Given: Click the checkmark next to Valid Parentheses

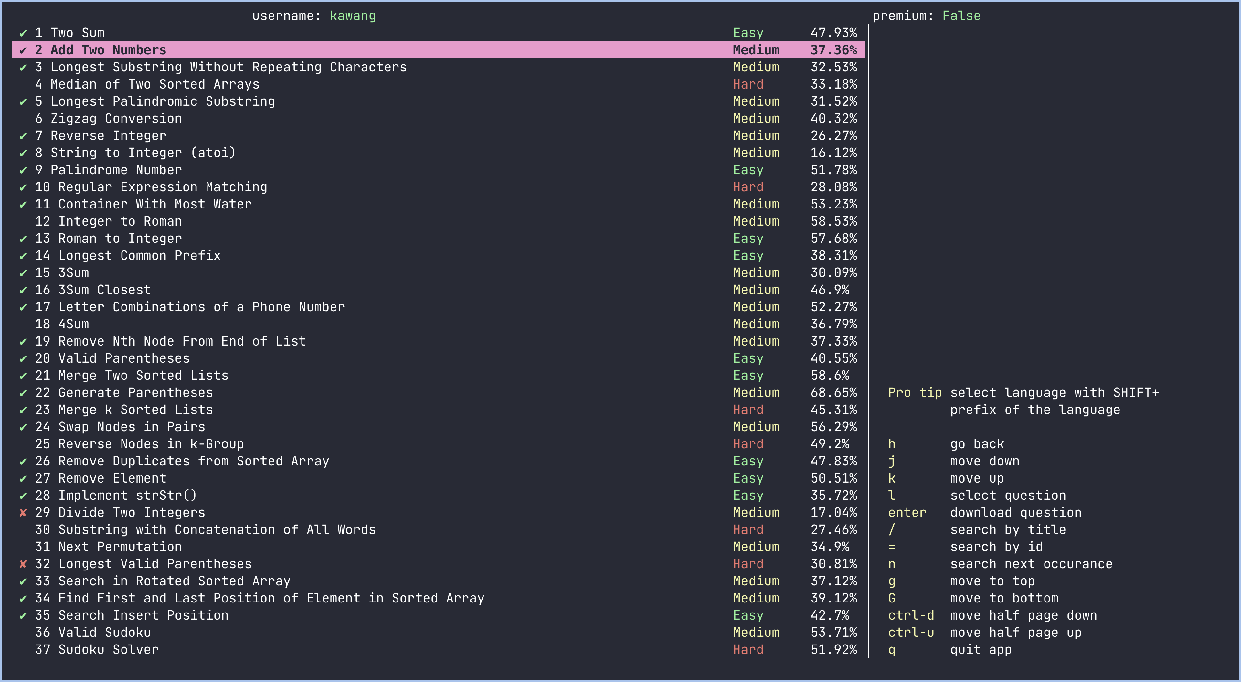Looking at the screenshot, I should tap(23, 358).
